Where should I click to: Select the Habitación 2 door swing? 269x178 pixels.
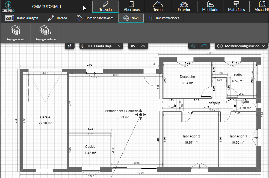click(x=187, y=117)
